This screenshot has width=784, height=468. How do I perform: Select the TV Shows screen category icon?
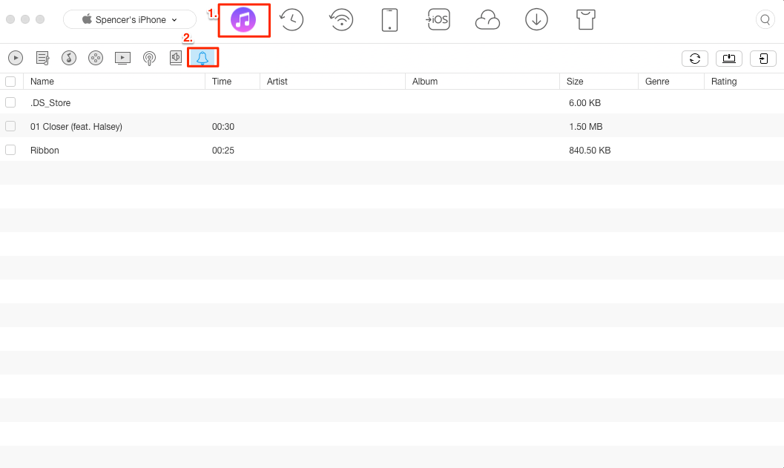pos(122,58)
